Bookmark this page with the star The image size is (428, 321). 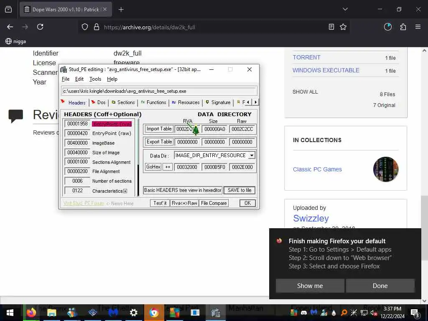343,27
